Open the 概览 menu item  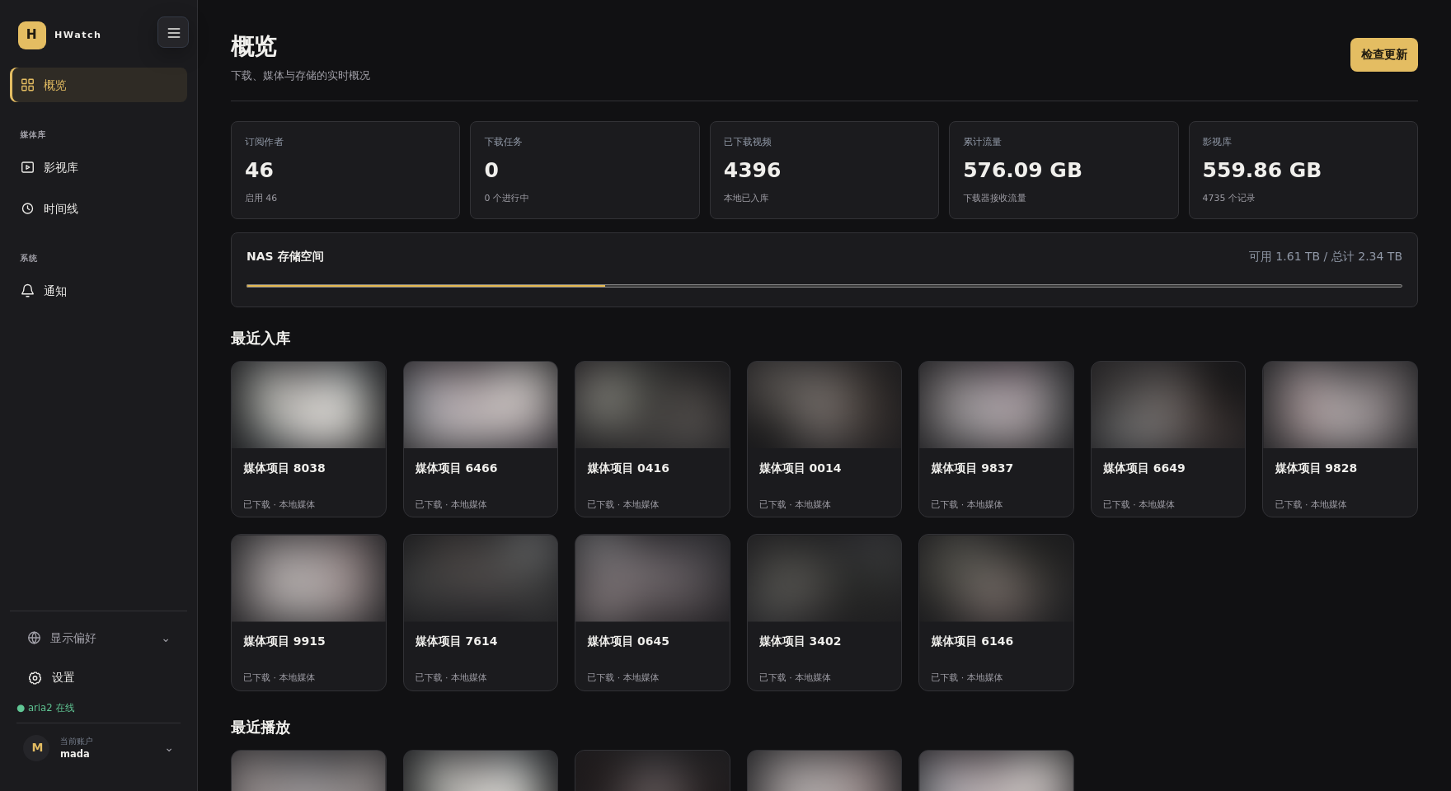pos(99,85)
